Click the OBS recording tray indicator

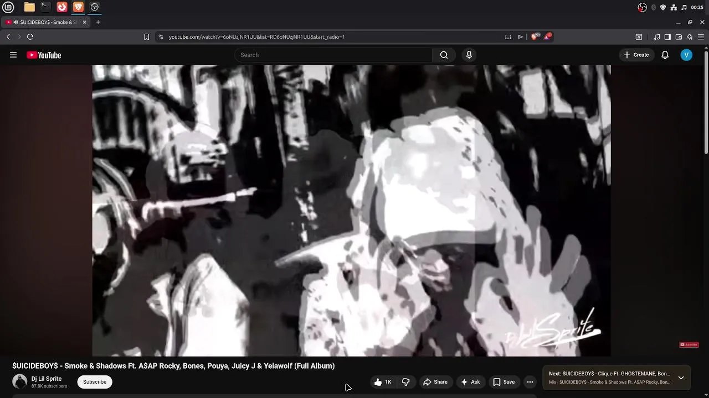642,7
